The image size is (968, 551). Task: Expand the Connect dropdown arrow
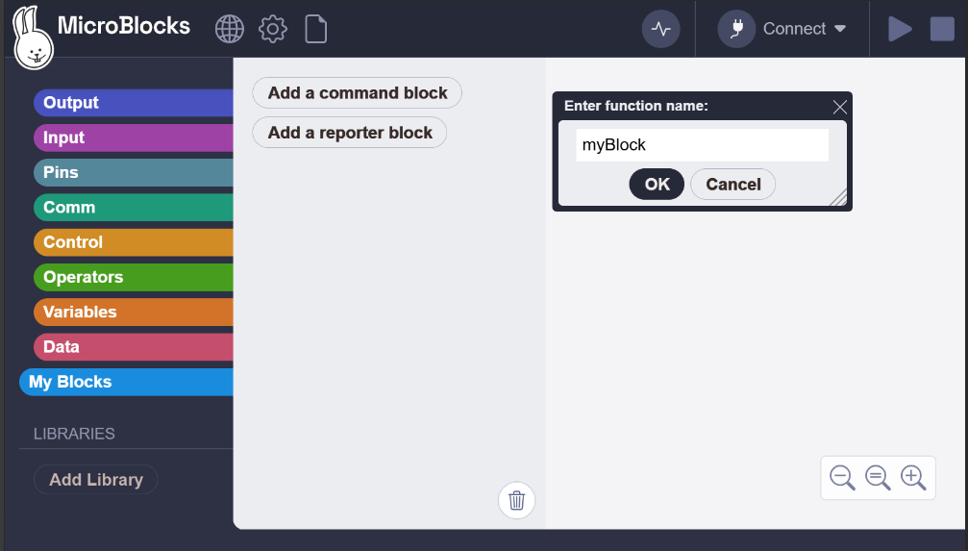(839, 29)
